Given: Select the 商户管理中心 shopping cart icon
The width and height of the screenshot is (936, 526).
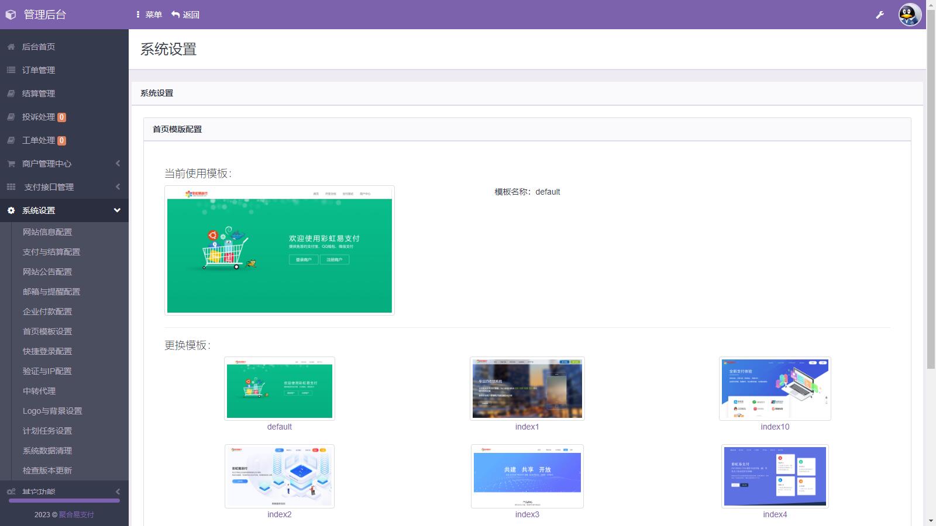Looking at the screenshot, I should click(x=10, y=164).
